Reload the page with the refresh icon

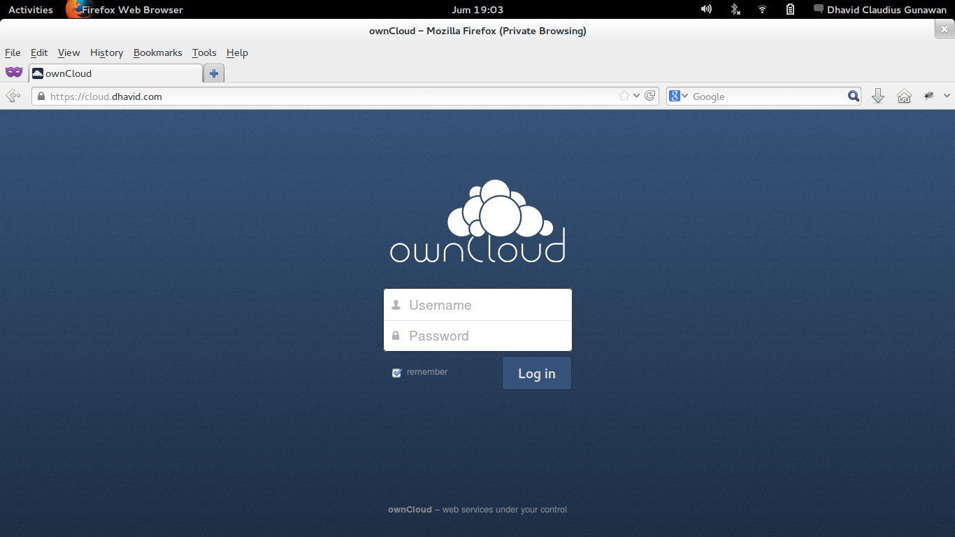650,96
